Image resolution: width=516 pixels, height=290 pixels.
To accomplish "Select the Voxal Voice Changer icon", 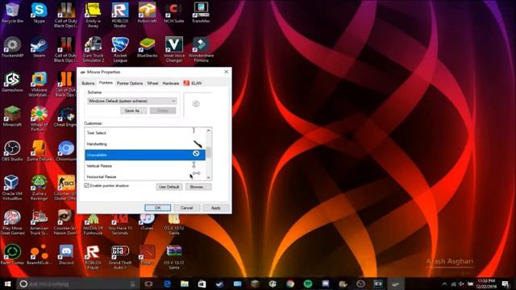I will (x=174, y=49).
